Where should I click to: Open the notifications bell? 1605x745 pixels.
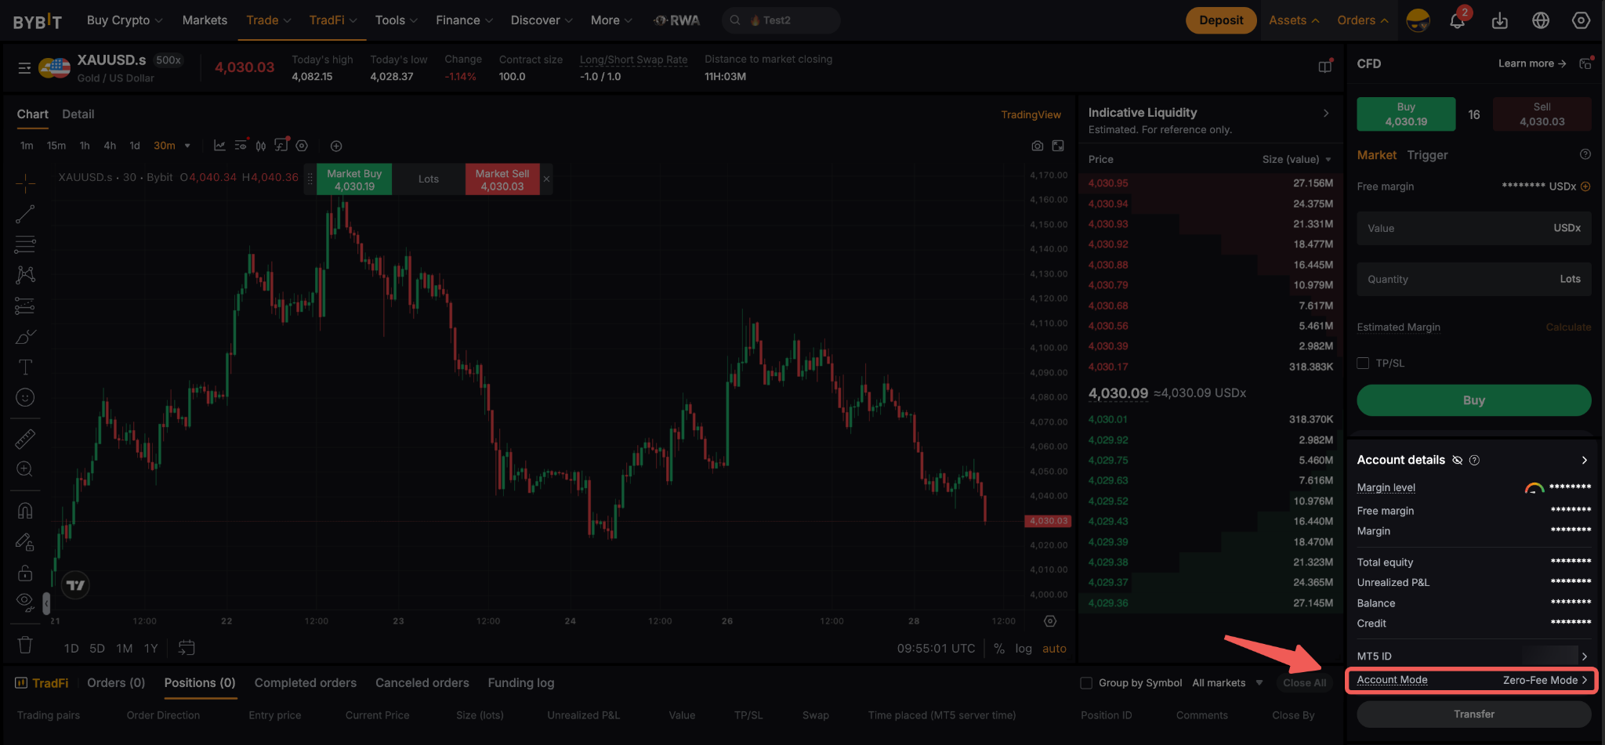point(1457,20)
